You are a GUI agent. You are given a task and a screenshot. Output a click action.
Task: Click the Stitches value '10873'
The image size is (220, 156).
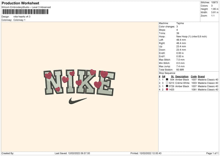[x=214, y=3]
